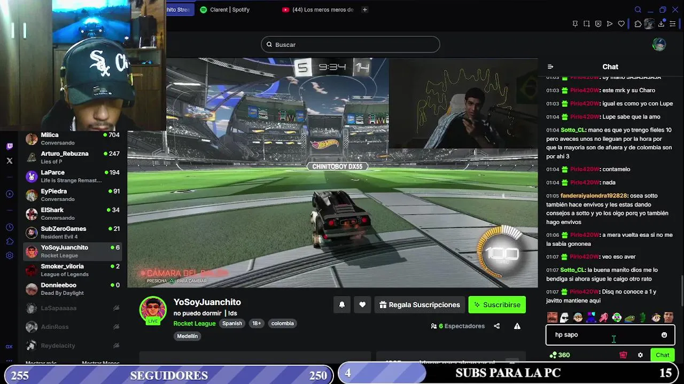Click the green Suscribirse button

point(498,305)
